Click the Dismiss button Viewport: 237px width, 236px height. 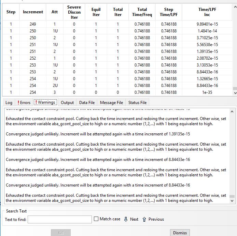click(180, 233)
